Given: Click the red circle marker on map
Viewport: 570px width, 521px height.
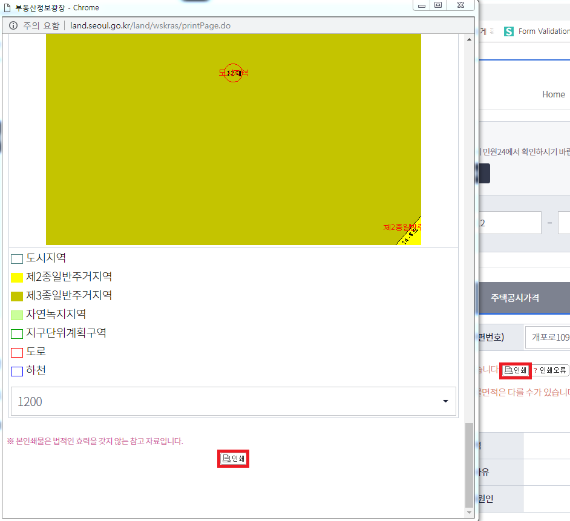Looking at the screenshot, I should point(233,73).
